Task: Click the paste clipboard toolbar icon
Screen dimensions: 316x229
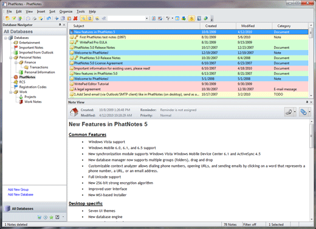Action: point(69,18)
